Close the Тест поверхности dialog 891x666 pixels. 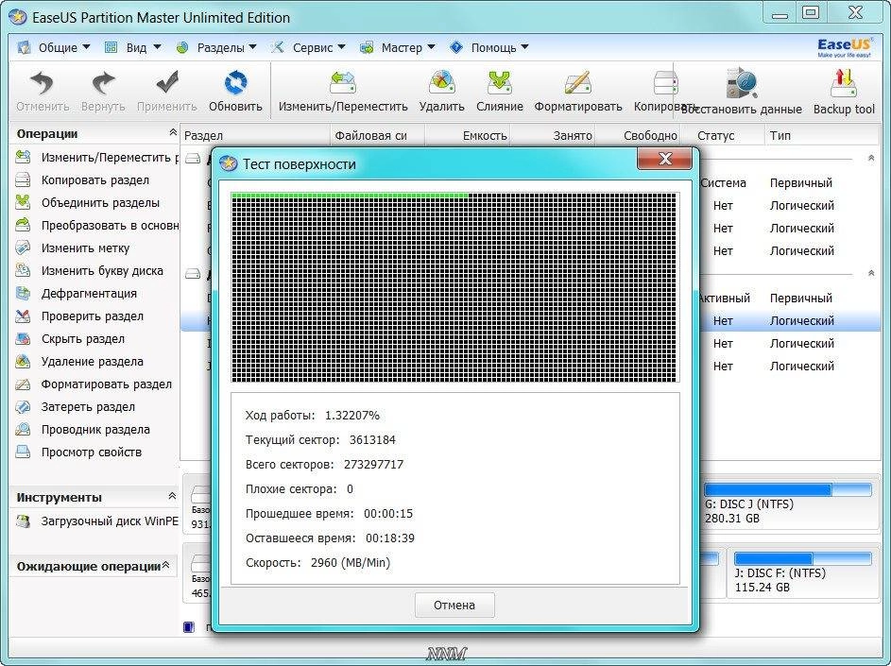click(665, 159)
